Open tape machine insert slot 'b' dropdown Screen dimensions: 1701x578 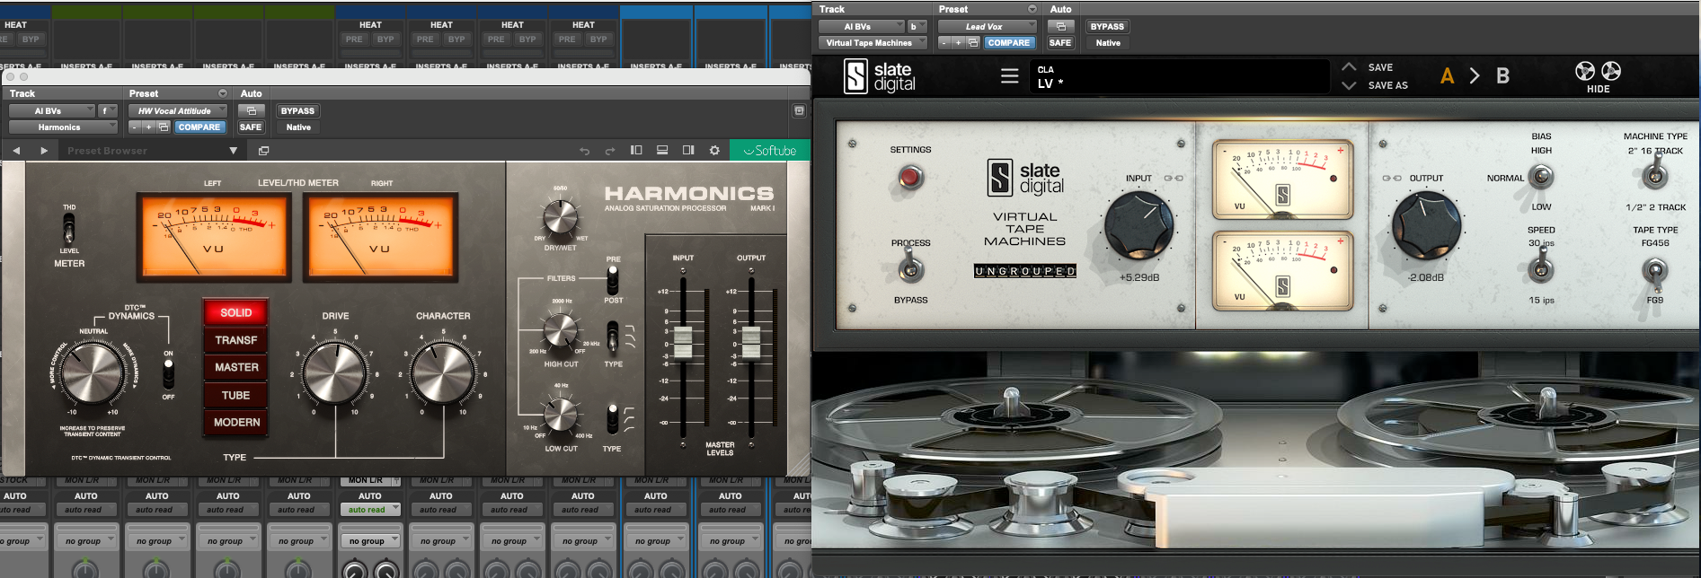(917, 27)
